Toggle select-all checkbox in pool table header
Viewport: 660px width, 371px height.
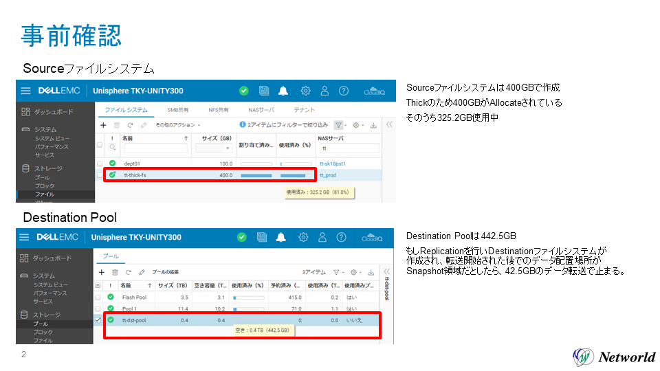pos(98,285)
